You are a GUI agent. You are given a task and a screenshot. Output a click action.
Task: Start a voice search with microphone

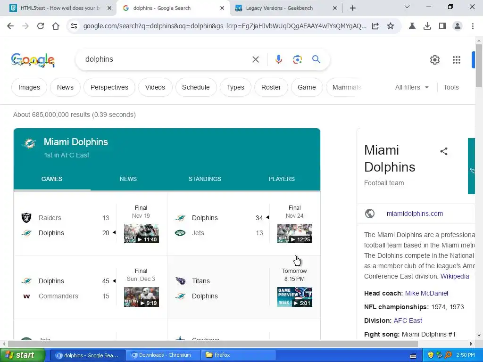tap(278, 59)
